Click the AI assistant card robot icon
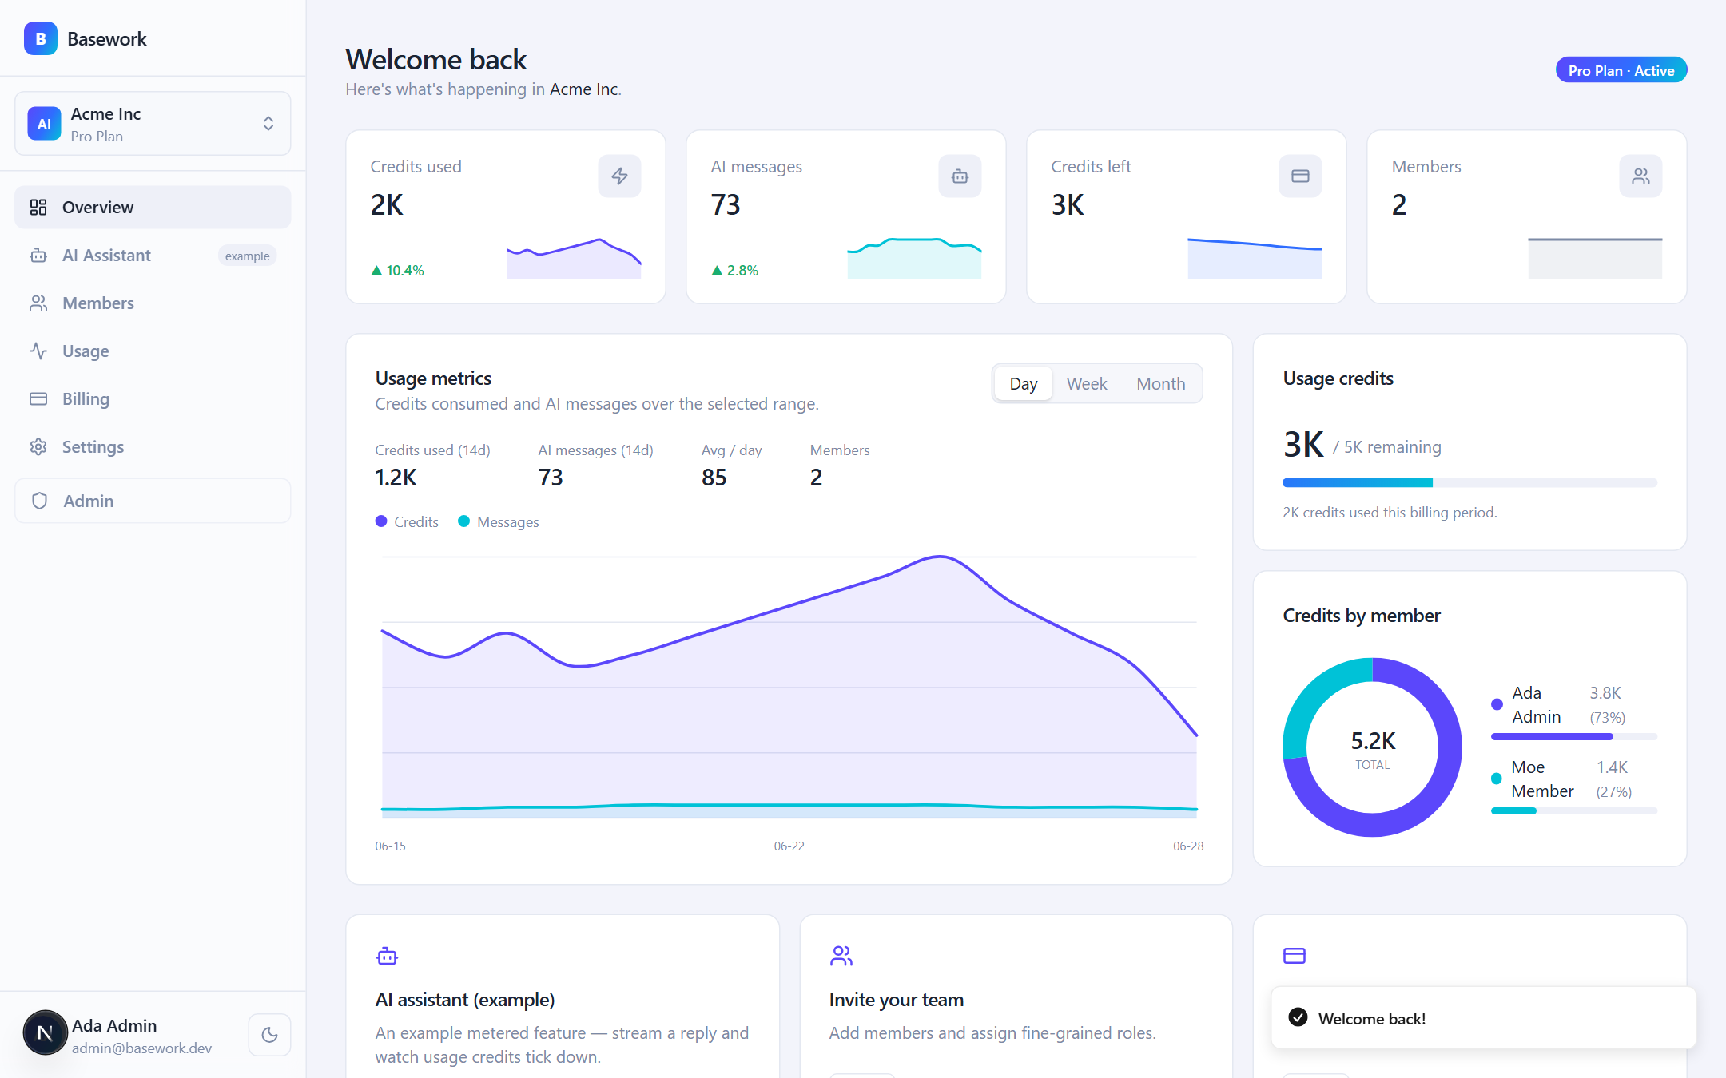The width and height of the screenshot is (1726, 1078). tap(387, 956)
